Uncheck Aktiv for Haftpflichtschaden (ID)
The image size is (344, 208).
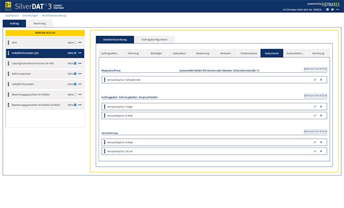[x=75, y=53]
